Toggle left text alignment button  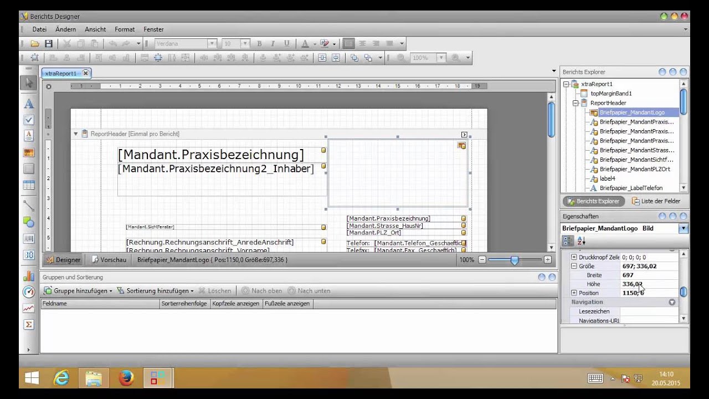point(348,43)
